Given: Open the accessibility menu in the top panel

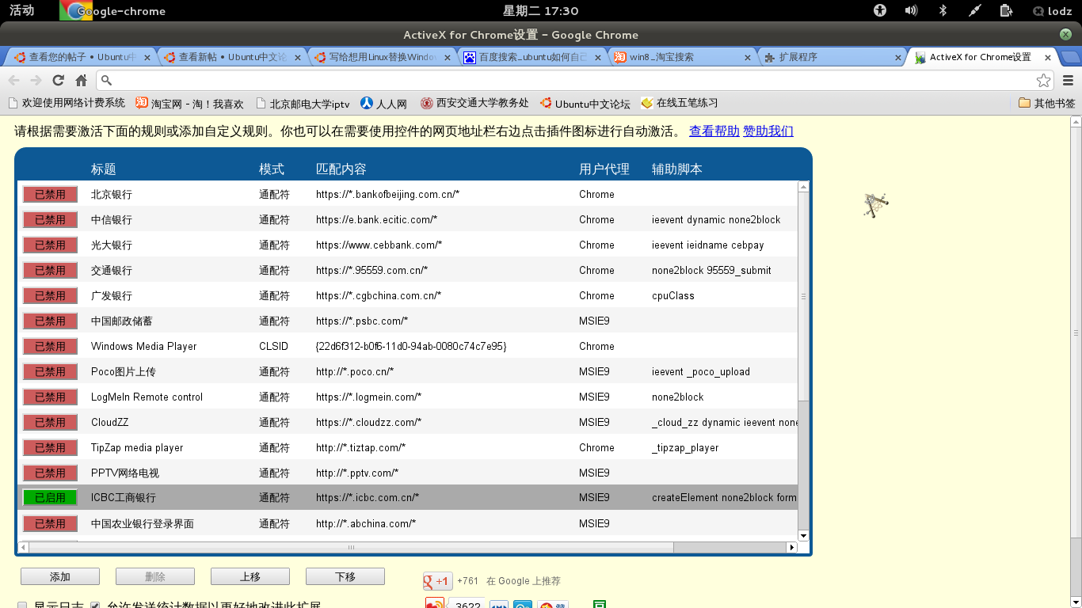Looking at the screenshot, I should pos(879,10).
